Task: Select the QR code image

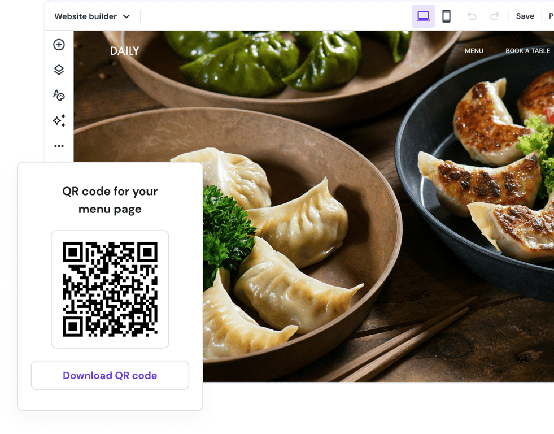Action: (x=110, y=288)
